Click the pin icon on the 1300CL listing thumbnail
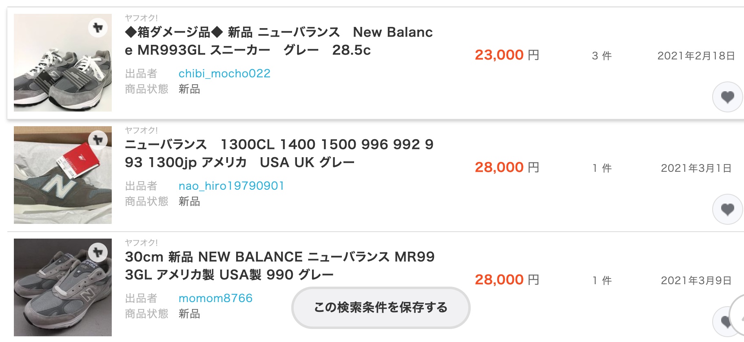The height and width of the screenshot is (342, 744). click(98, 140)
